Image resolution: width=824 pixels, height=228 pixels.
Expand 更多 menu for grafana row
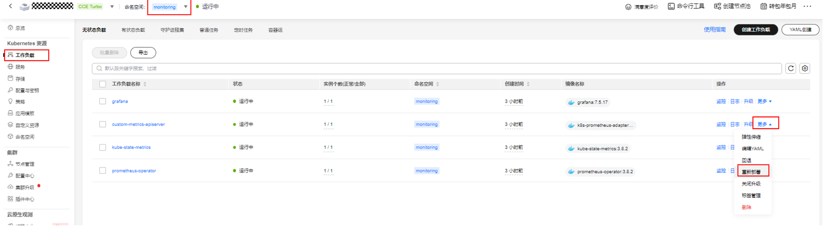(764, 101)
